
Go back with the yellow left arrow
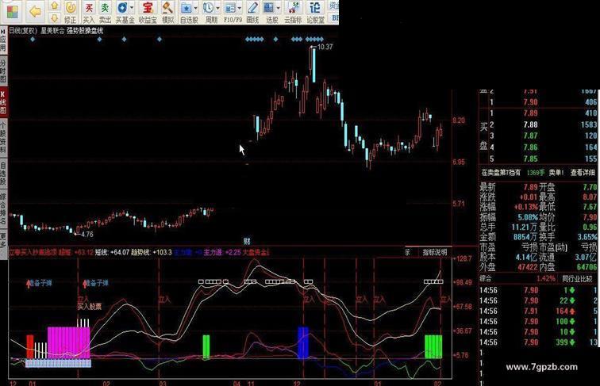click(x=35, y=11)
